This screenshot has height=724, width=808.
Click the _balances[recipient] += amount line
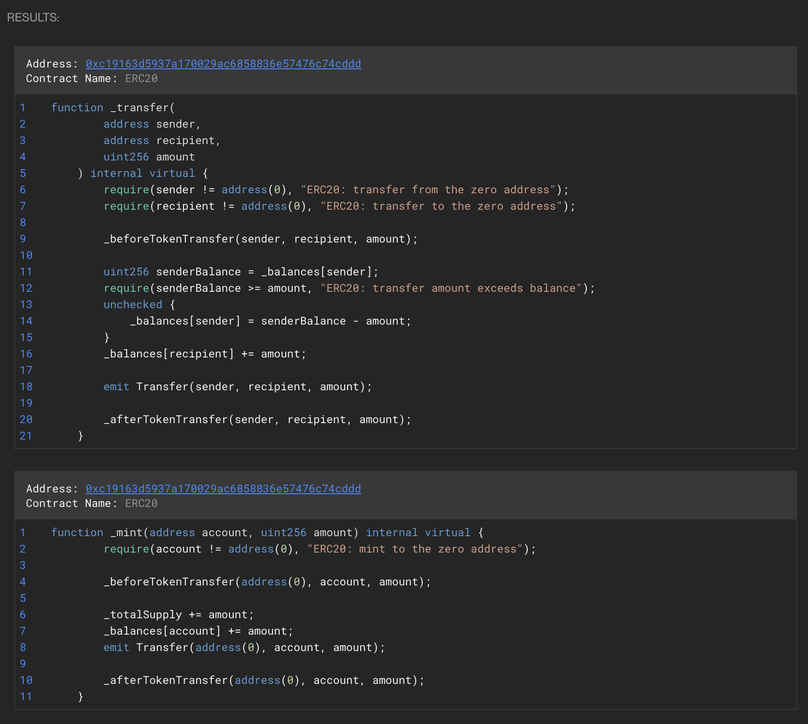tap(205, 354)
